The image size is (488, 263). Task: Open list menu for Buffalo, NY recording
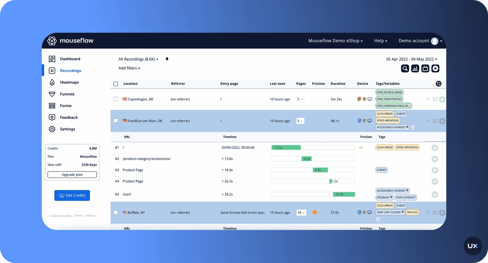pos(435,213)
